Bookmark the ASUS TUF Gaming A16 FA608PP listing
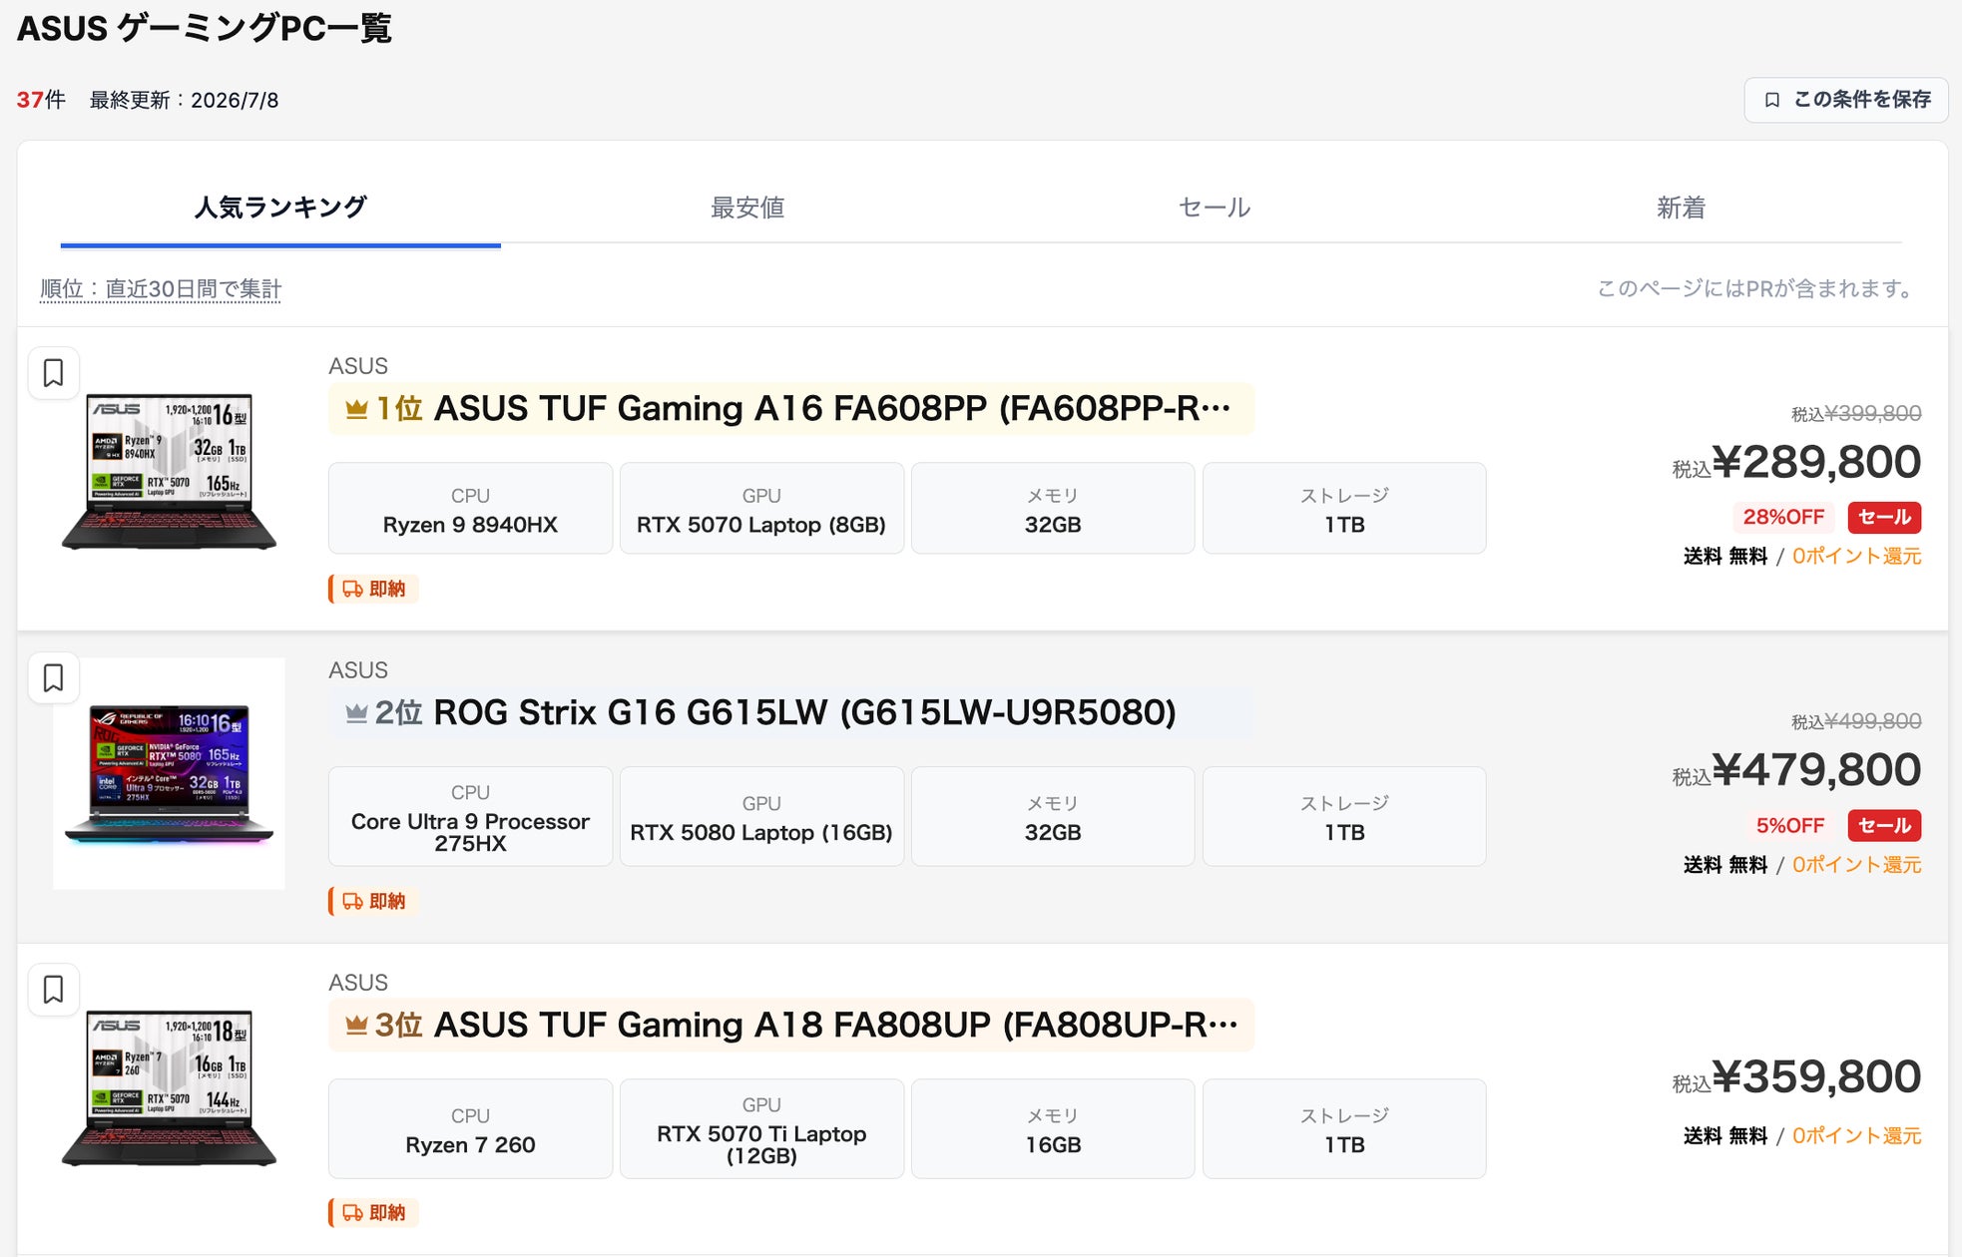The image size is (1962, 1257). point(53,373)
